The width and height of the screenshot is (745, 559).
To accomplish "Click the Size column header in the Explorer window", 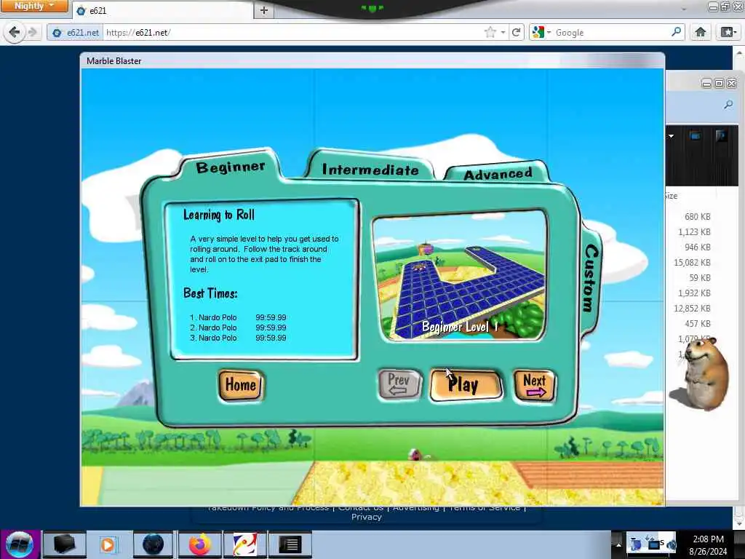I will tap(672, 196).
